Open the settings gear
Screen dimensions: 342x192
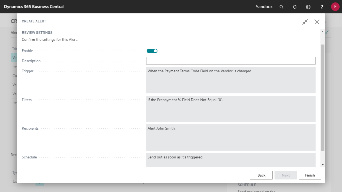click(x=308, y=7)
